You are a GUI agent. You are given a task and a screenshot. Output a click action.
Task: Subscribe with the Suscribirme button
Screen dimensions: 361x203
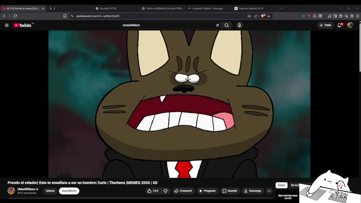pos(69,191)
